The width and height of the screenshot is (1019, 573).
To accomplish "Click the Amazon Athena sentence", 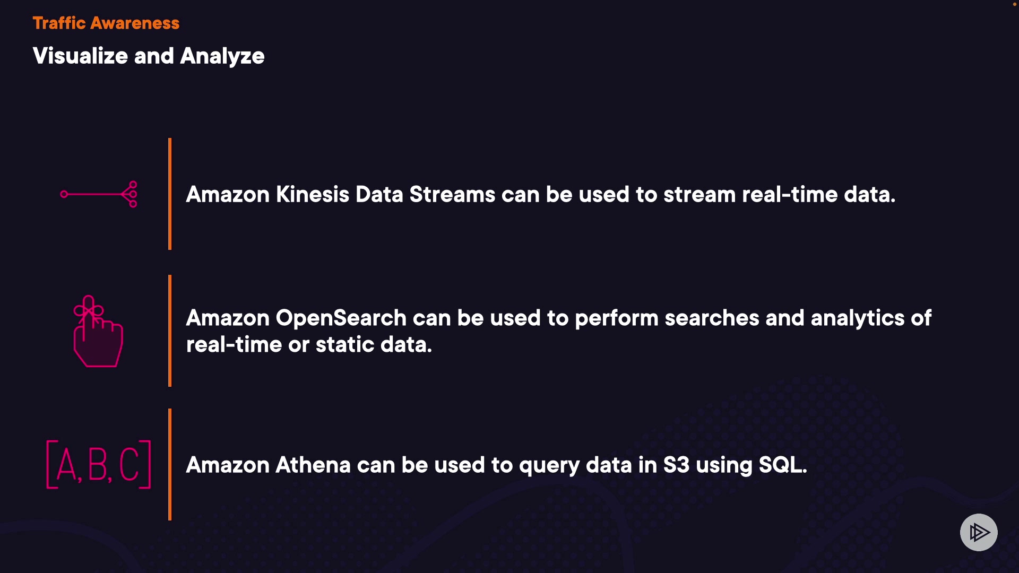I will (496, 465).
